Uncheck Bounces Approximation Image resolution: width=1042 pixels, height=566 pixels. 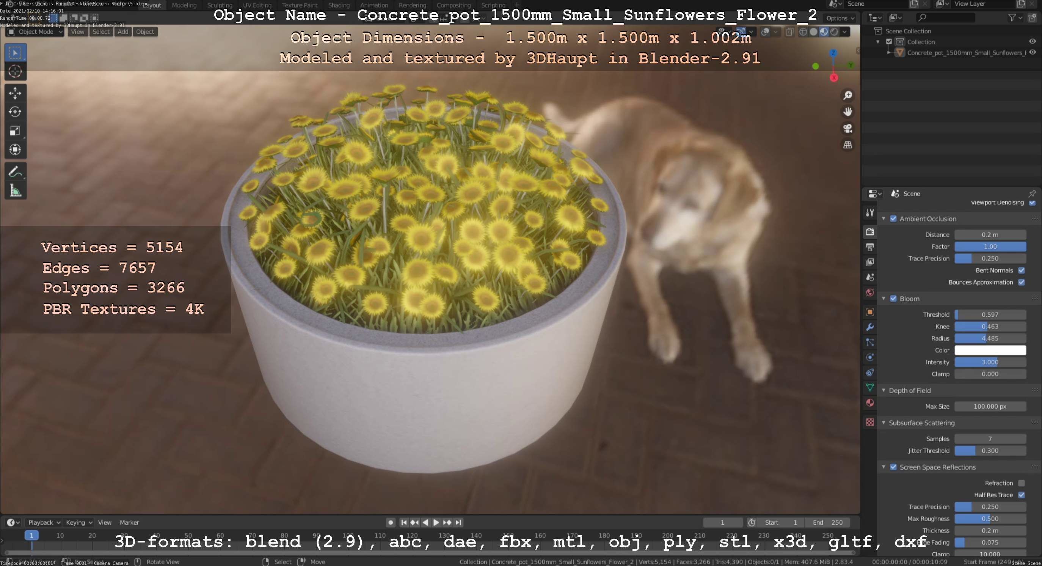1022,282
